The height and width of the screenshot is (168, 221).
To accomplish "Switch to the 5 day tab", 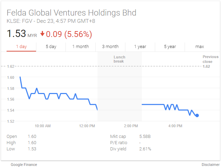I will coord(51,47).
